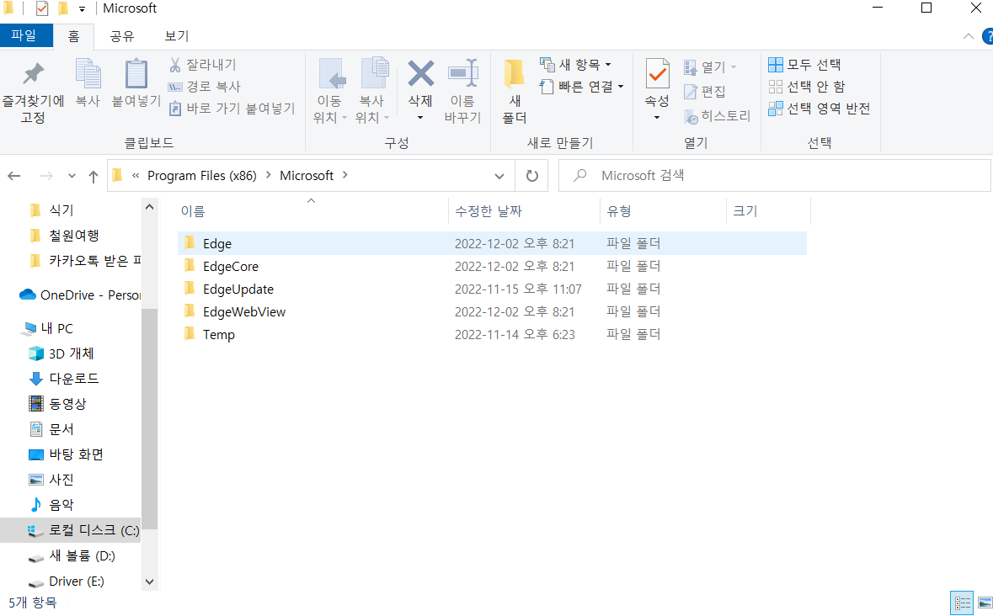Collapse the ribbon with chevron
This screenshot has width=993, height=616.
pyautogui.click(x=969, y=37)
